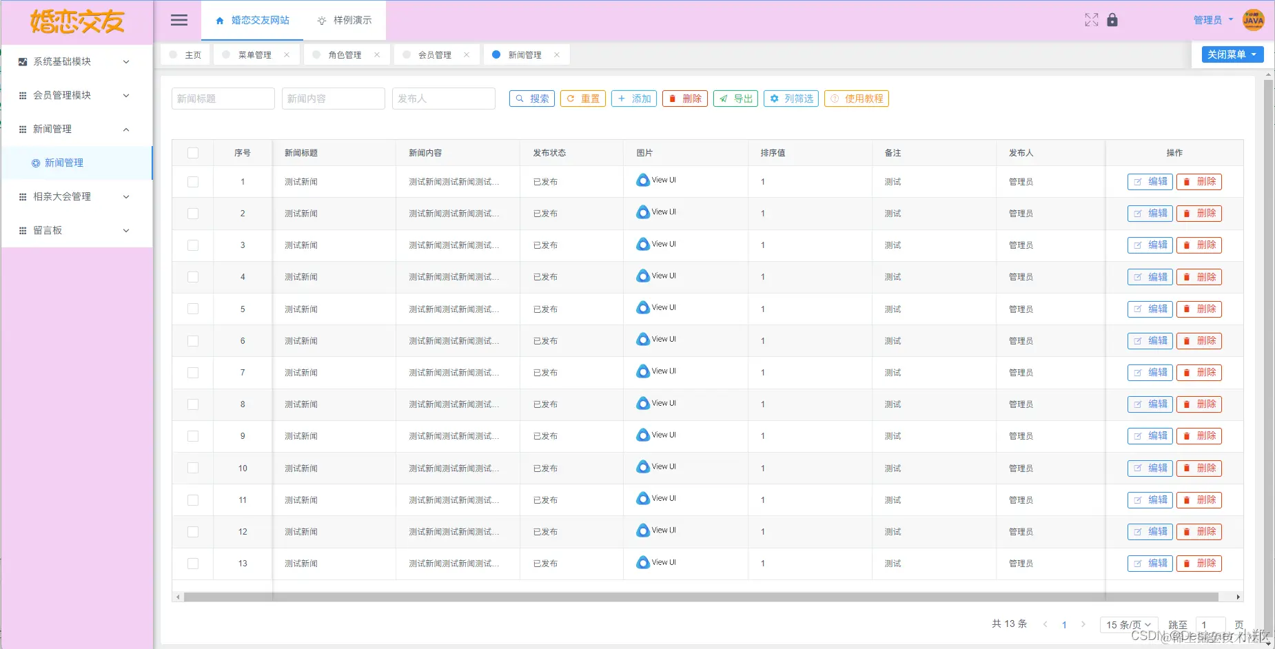1275x649 pixels.
Task: Open the 会员管理 tab
Action: click(435, 55)
